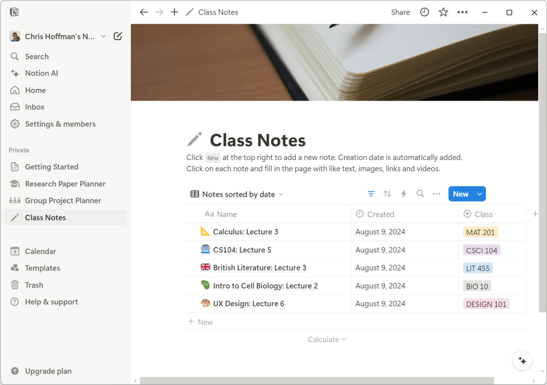Open the 'Notes sorted by date' view dropdown
Image resolution: width=547 pixels, height=385 pixels.
(x=237, y=195)
